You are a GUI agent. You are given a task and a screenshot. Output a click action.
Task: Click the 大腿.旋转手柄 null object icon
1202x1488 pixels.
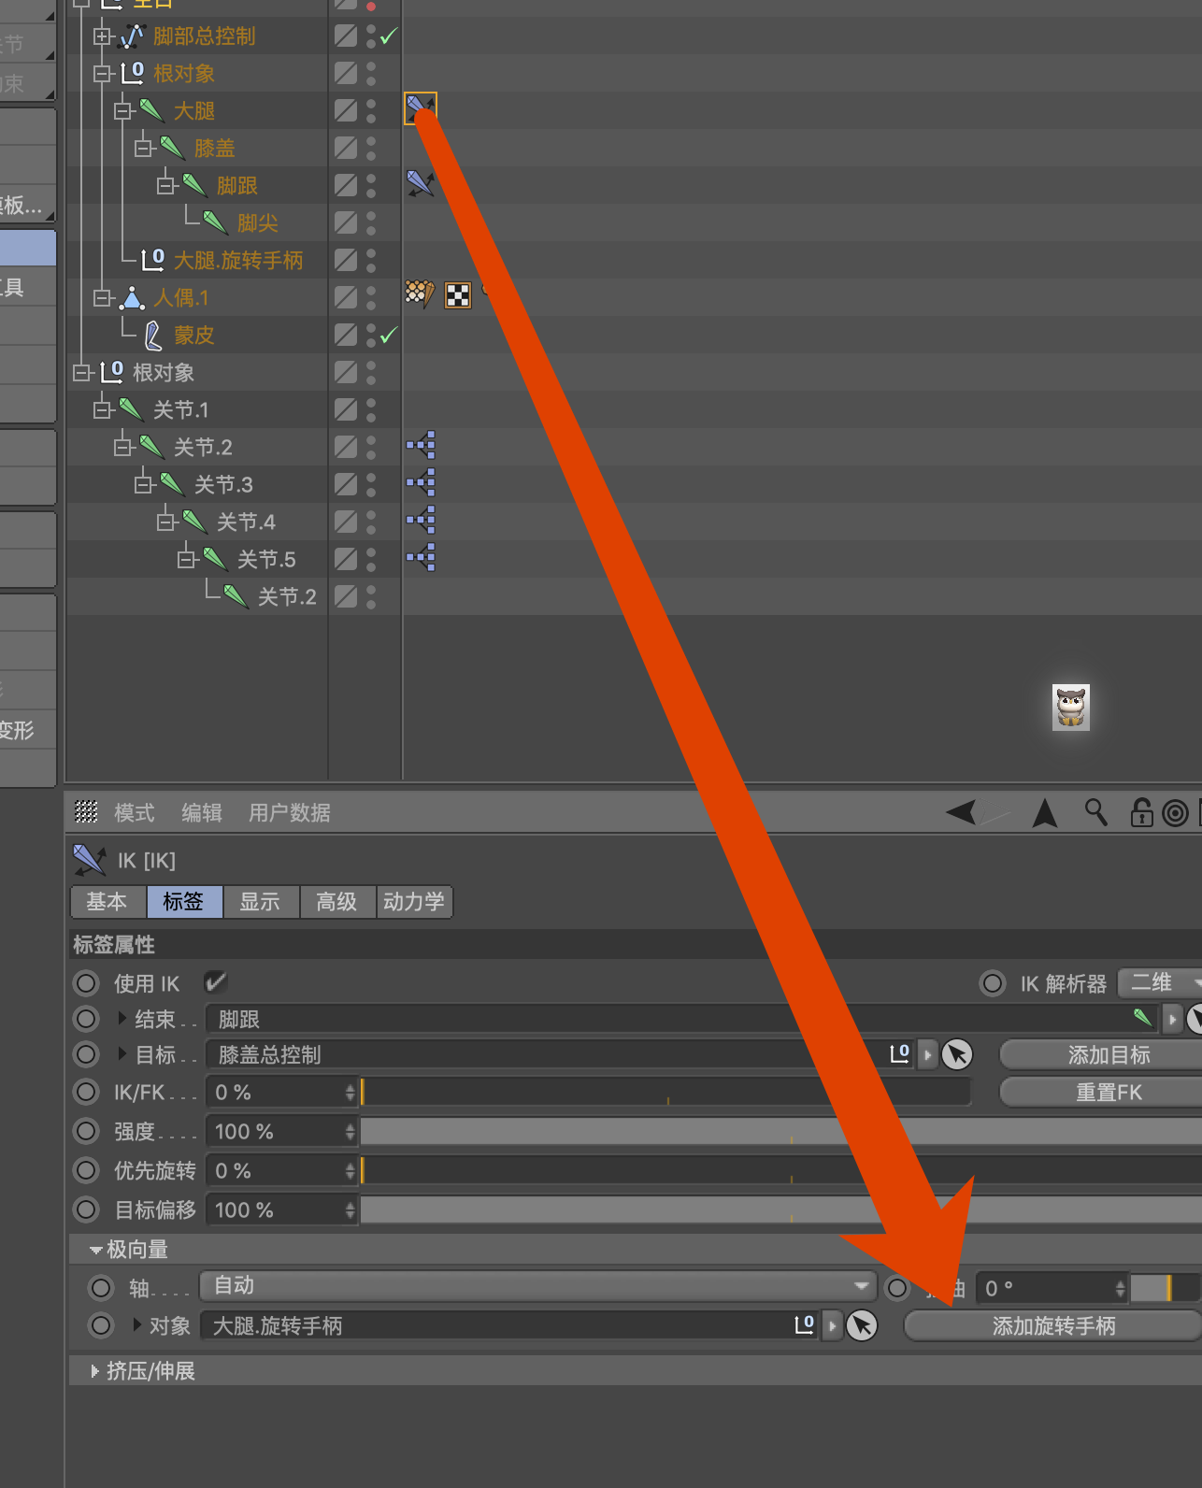(x=152, y=259)
